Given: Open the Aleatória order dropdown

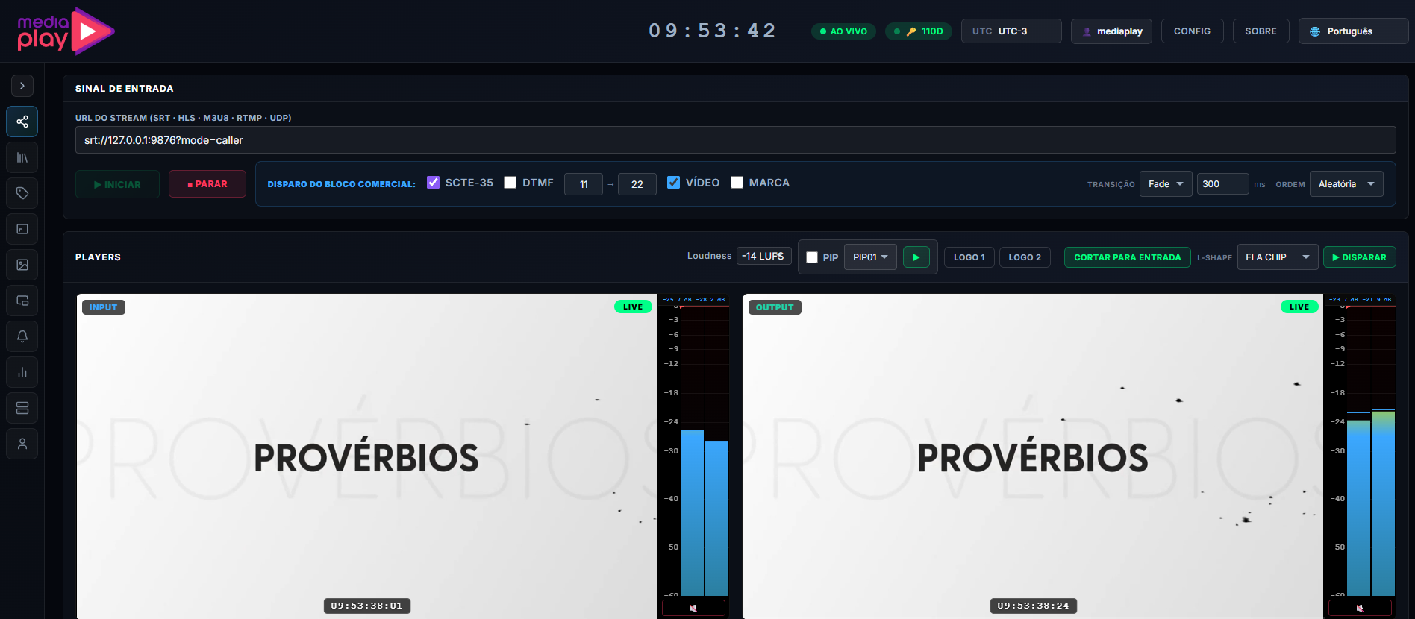Looking at the screenshot, I should pos(1346,184).
